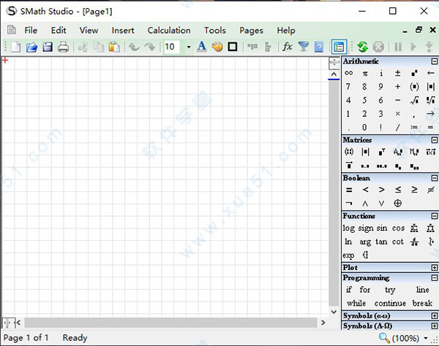Click the horizontal scrollbar right arrow
The height and width of the screenshot is (346, 439).
(323, 323)
